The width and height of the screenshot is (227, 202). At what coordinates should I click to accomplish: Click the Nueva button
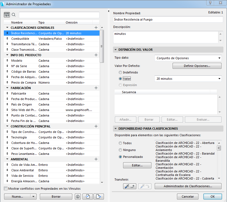point(17,197)
